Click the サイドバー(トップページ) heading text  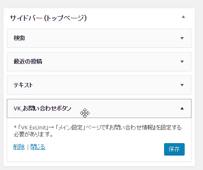48,18
